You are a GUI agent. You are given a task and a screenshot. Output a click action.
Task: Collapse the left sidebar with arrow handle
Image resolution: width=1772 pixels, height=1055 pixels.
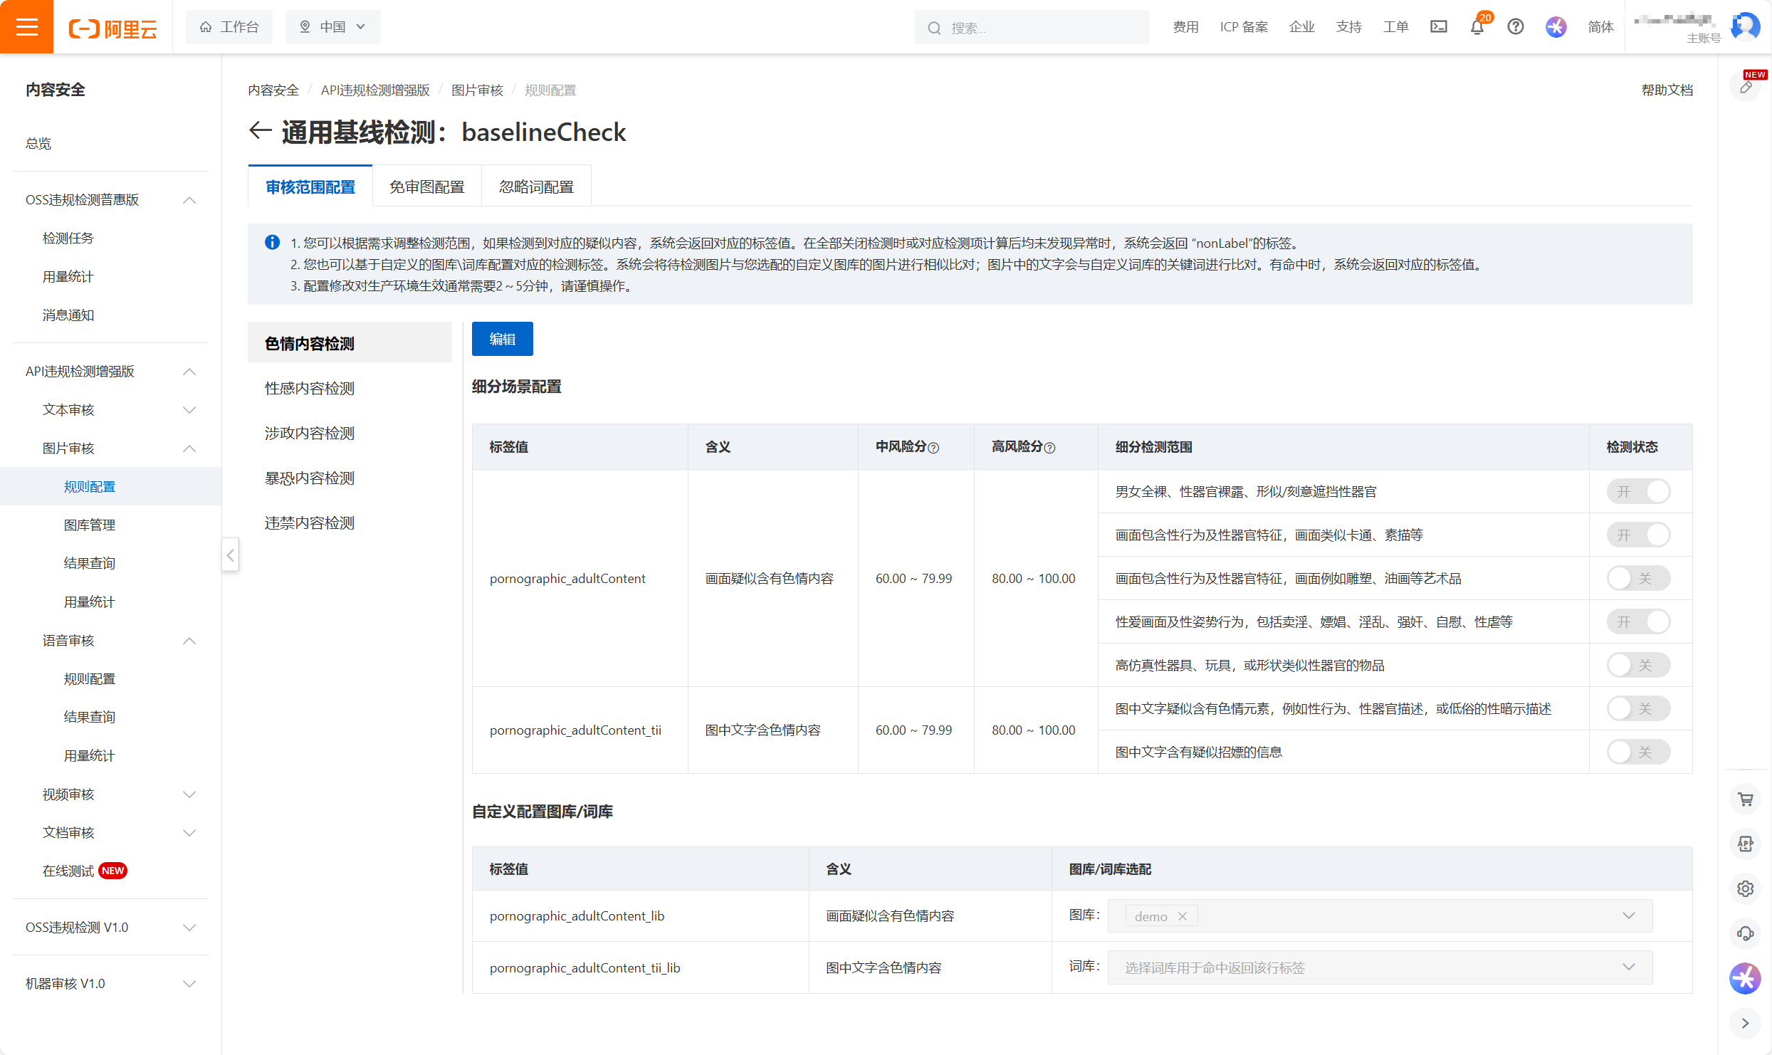231,555
